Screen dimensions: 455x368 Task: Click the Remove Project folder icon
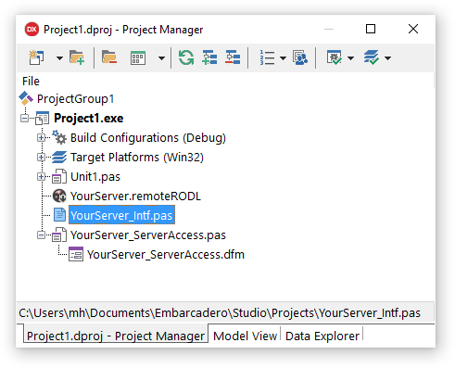[x=109, y=57]
